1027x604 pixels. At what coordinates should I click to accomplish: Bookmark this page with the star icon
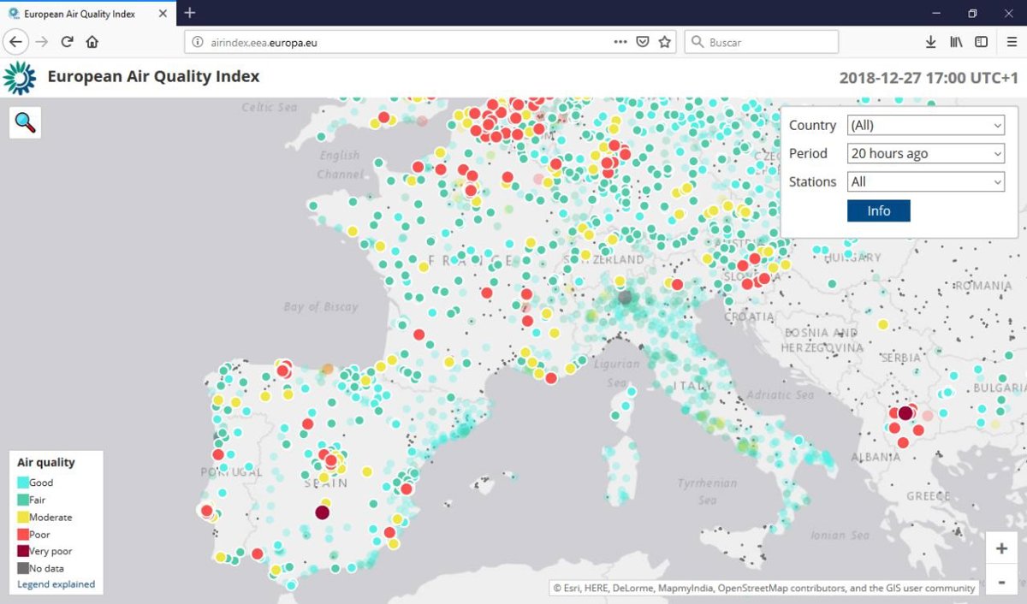pyautogui.click(x=665, y=42)
